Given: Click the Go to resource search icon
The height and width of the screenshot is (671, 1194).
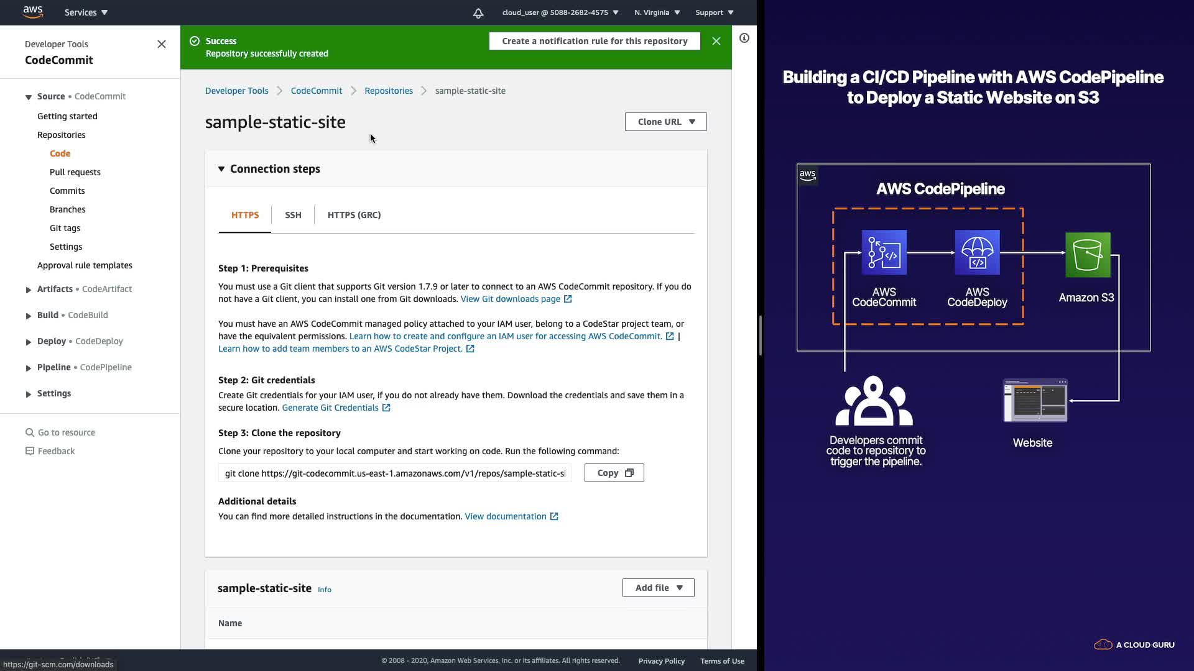Looking at the screenshot, I should point(29,432).
